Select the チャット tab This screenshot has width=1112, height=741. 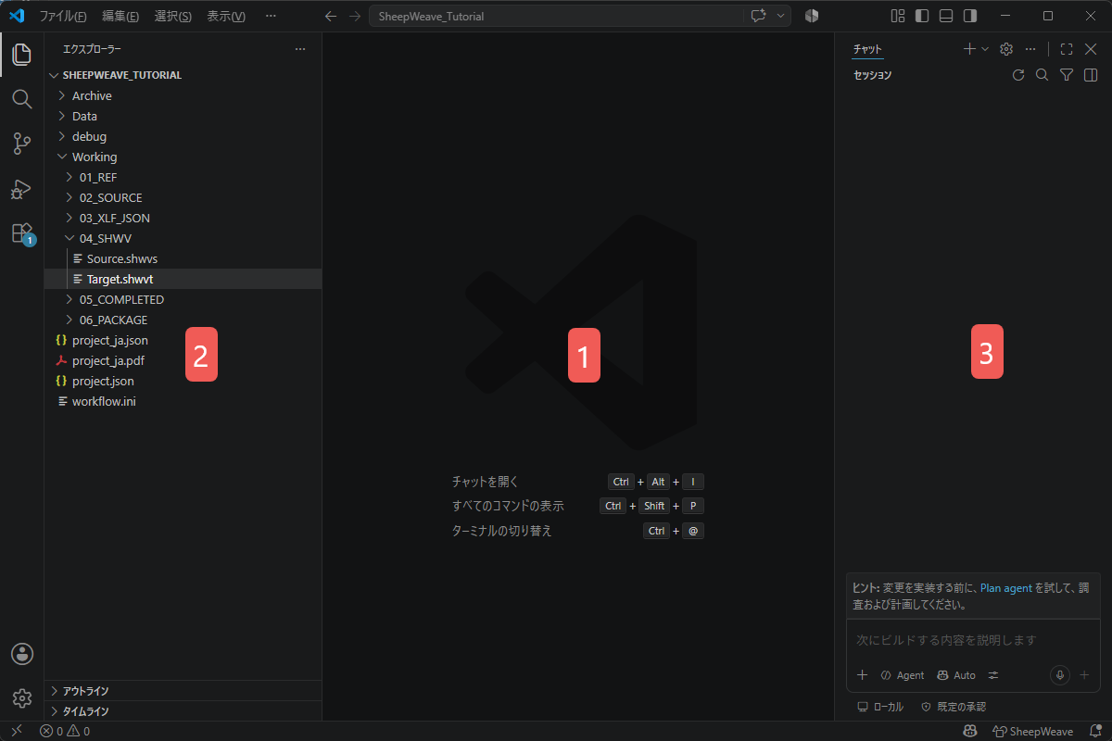(867, 49)
